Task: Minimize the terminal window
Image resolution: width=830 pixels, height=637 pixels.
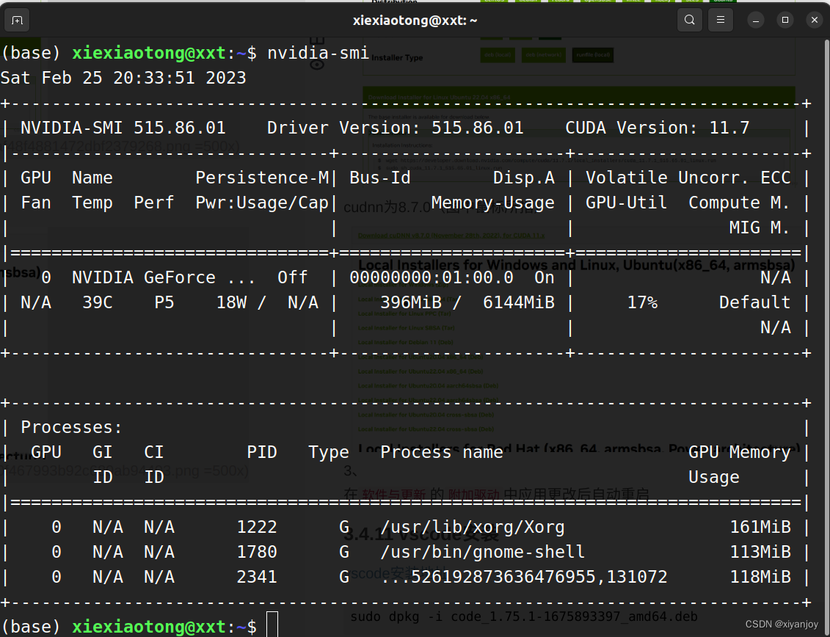Action: click(756, 20)
